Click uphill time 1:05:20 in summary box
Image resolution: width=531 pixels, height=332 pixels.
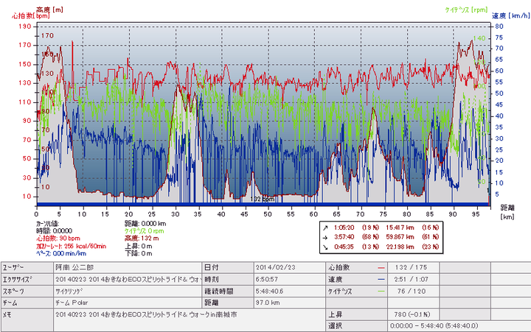pos(344,228)
